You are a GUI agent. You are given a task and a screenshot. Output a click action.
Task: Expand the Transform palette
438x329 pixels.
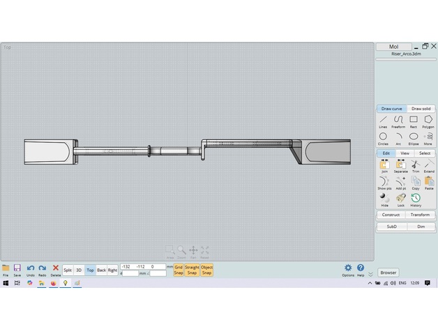pyautogui.click(x=420, y=215)
